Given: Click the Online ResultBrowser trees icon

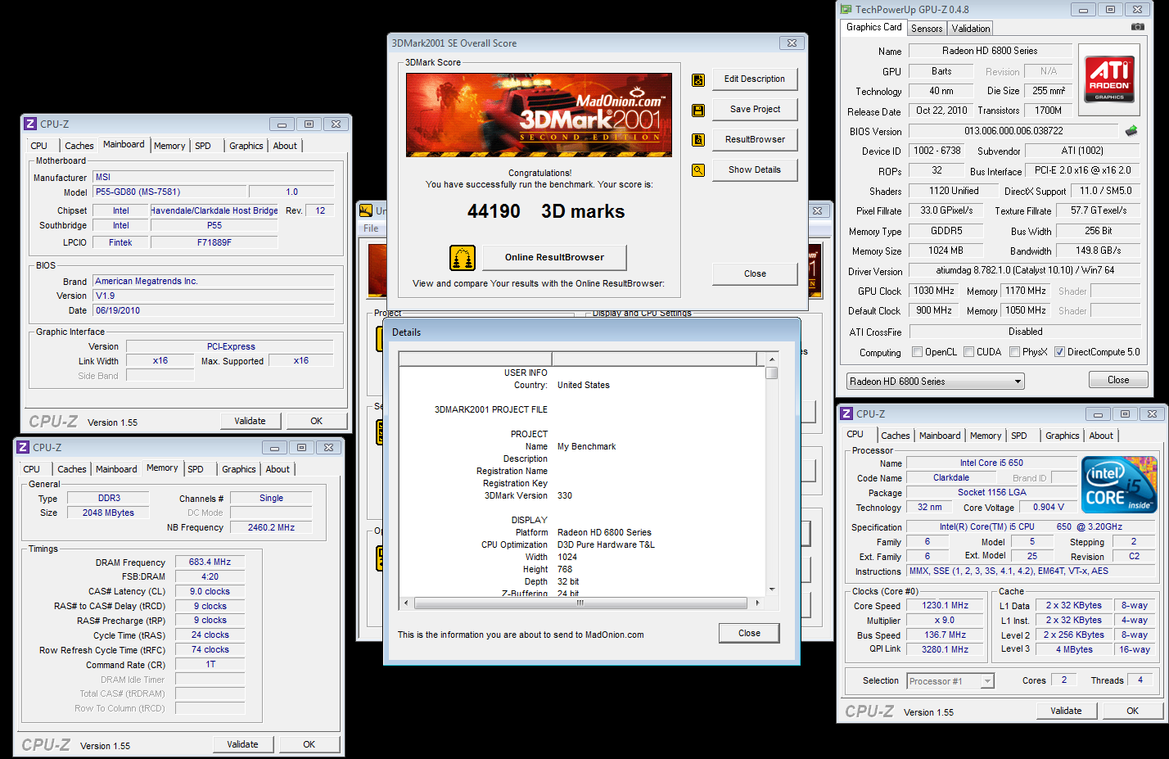Looking at the screenshot, I should click(x=463, y=258).
